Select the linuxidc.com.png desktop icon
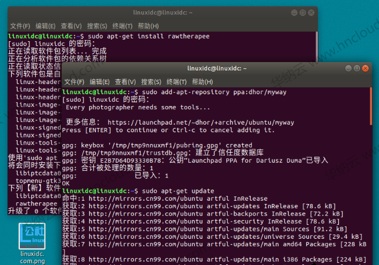 pyautogui.click(x=32, y=236)
